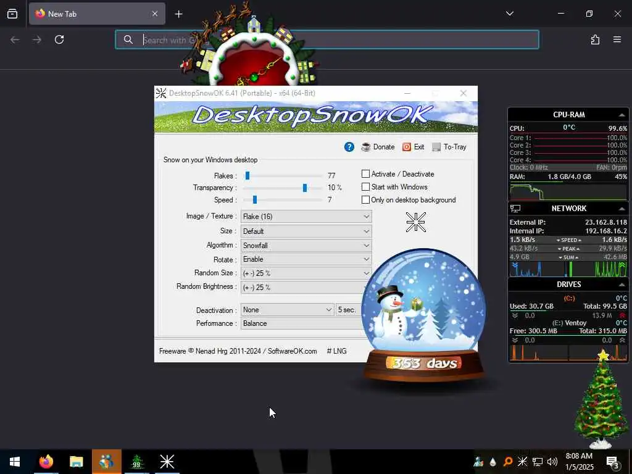Open the Windows Start menu
Screen dimensions: 632x474
point(15,462)
